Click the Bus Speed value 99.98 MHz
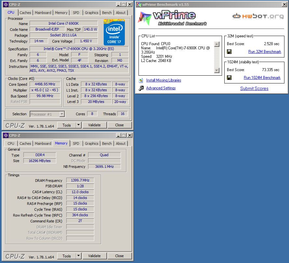This screenshot has width=289, height=263. pyautogui.click(x=45, y=96)
